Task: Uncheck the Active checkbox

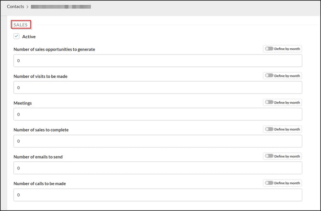Action: 16,36
